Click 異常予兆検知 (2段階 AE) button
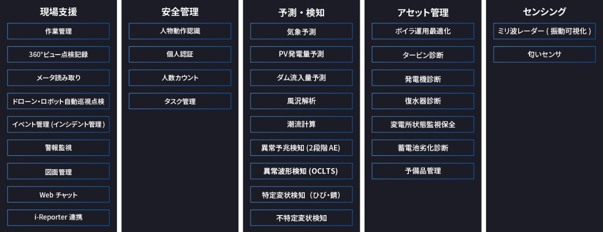 (301, 148)
